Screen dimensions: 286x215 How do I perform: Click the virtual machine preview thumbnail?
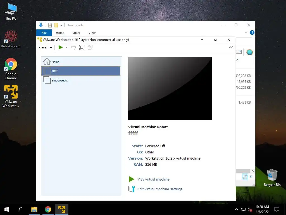click(170, 88)
